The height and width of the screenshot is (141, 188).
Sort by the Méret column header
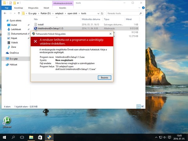coord(129,19)
